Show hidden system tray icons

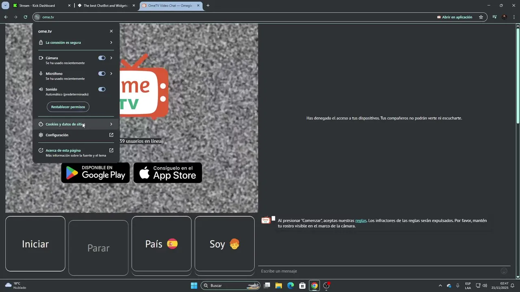point(440,286)
